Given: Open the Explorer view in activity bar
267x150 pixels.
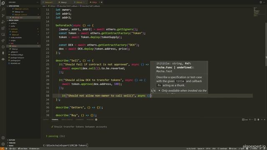Looking at the screenshot, I should coord(3,3).
